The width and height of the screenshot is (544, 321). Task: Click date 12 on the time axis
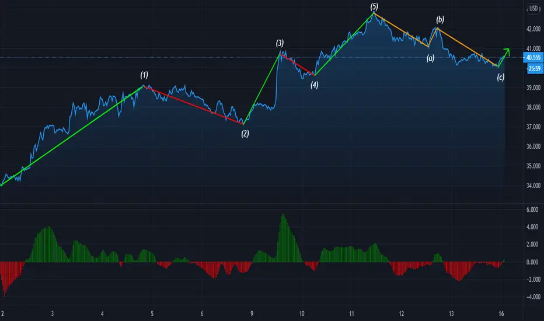402,314
